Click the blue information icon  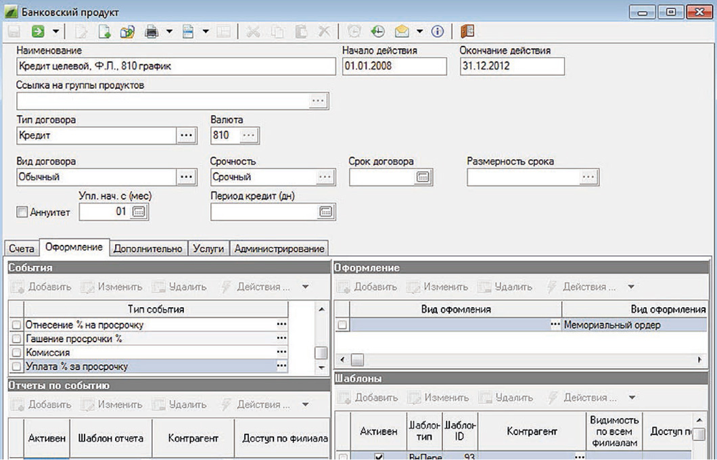(x=438, y=31)
